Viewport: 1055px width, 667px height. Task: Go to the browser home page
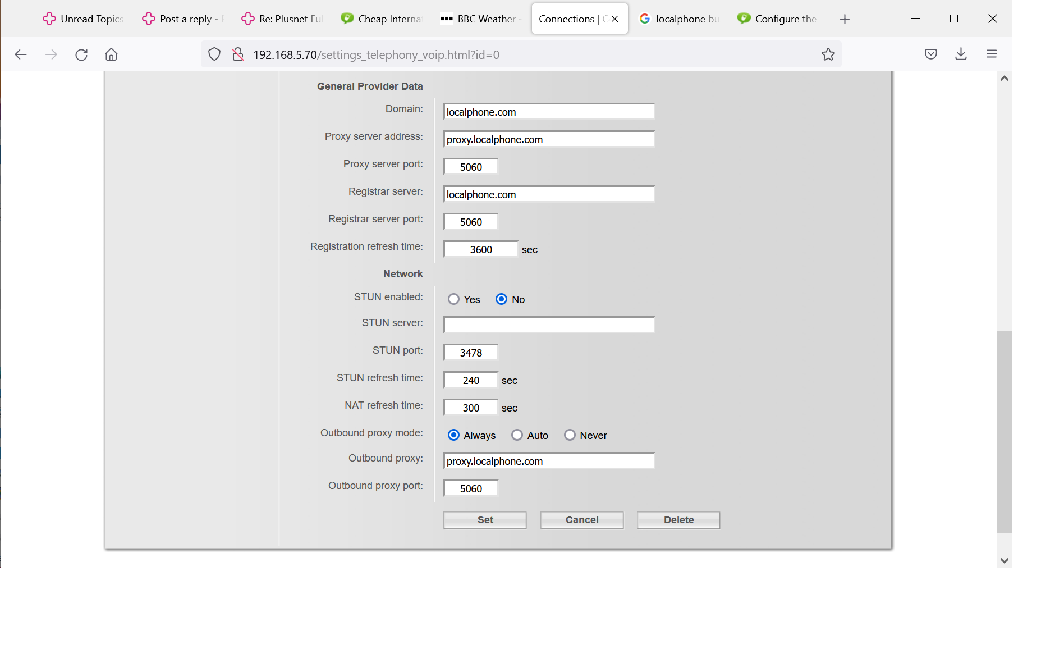111,54
